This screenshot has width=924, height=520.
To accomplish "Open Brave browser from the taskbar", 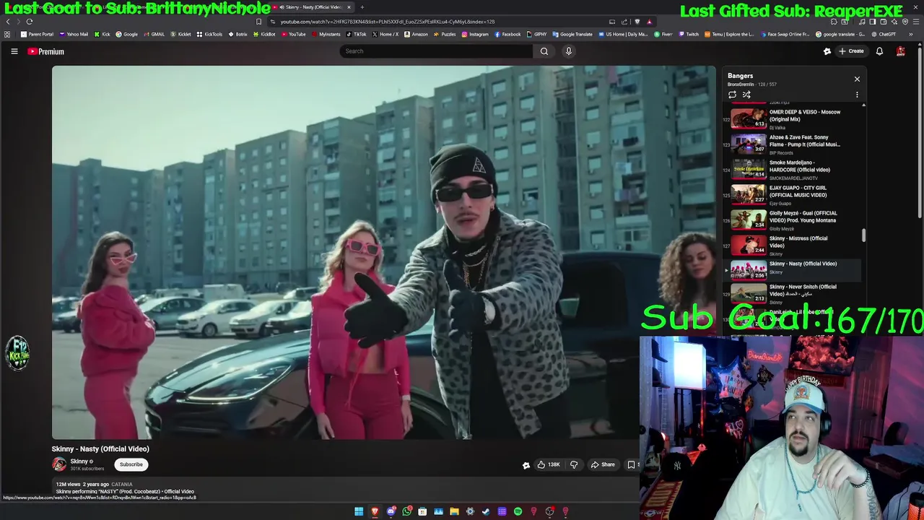I will tap(375, 511).
